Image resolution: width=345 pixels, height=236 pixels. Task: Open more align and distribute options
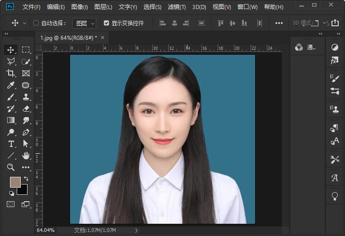tap(279, 23)
